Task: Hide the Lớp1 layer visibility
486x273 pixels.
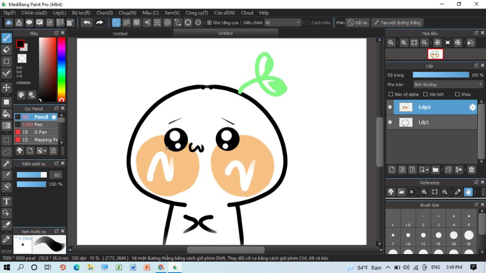Action: (390, 122)
